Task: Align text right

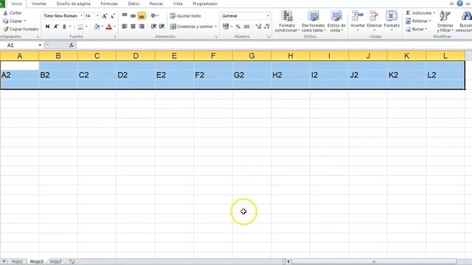Action: pyautogui.click(x=142, y=26)
